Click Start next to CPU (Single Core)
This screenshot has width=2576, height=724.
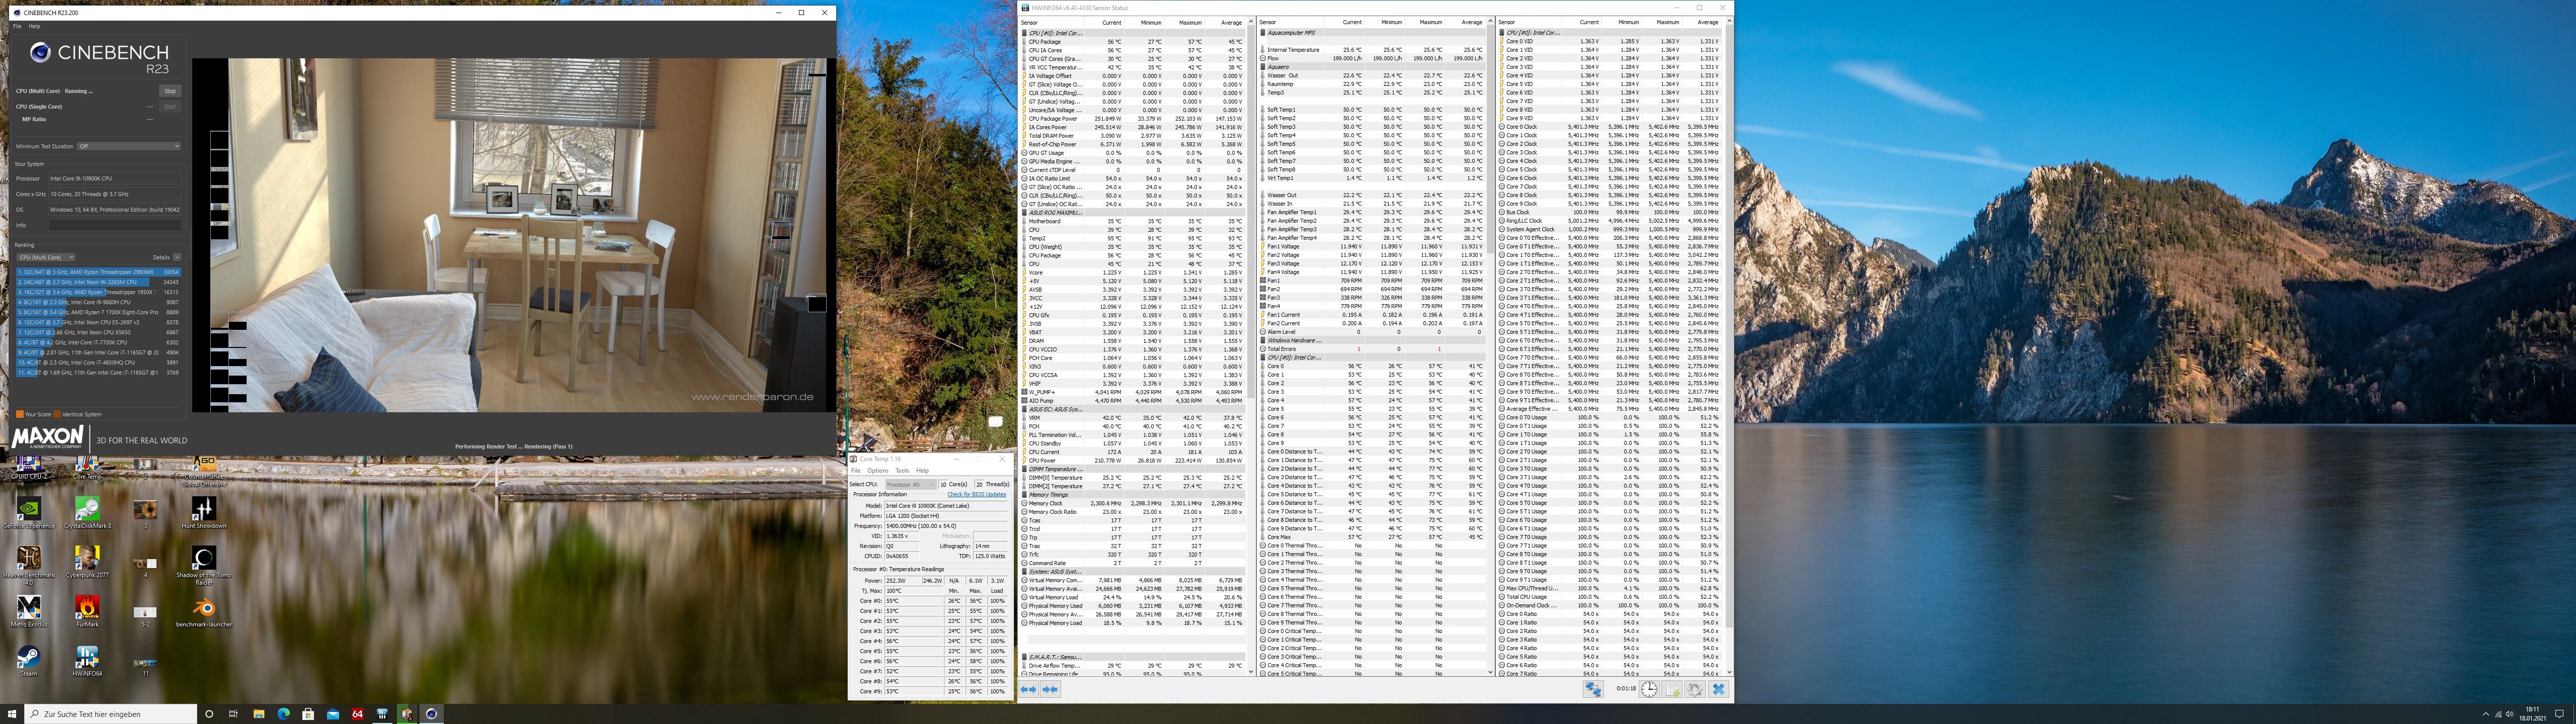coord(170,106)
